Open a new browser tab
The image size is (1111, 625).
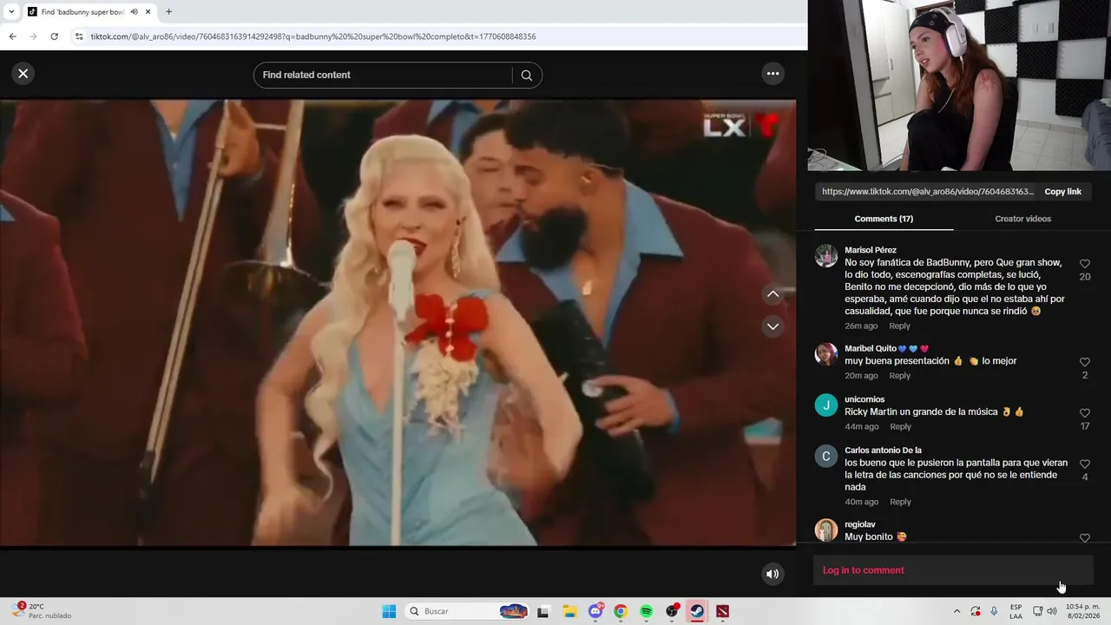click(x=168, y=12)
